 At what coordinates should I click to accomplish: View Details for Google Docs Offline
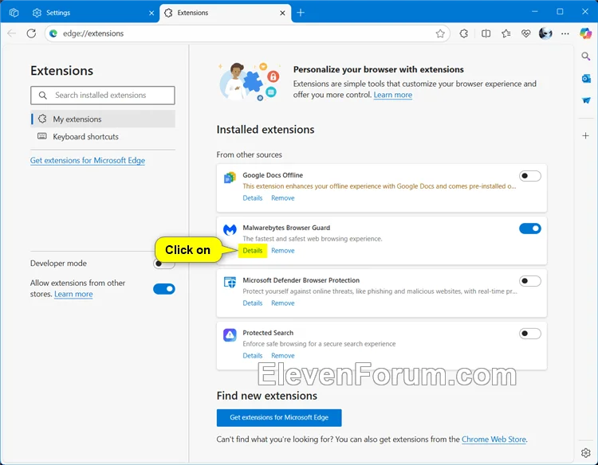tap(253, 198)
